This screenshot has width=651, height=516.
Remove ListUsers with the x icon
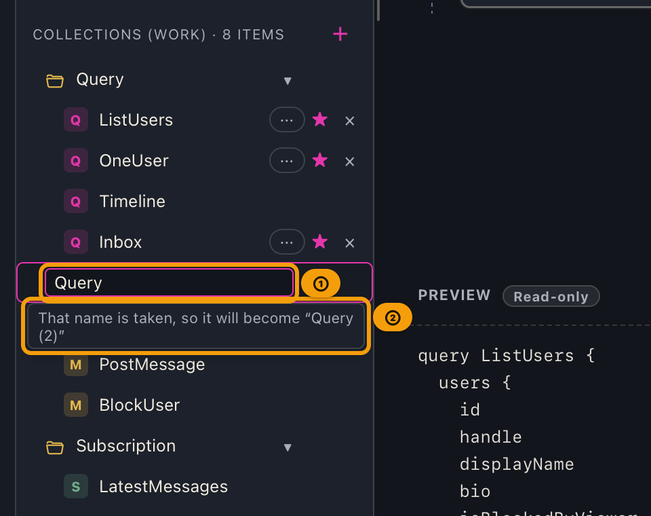pyautogui.click(x=350, y=121)
